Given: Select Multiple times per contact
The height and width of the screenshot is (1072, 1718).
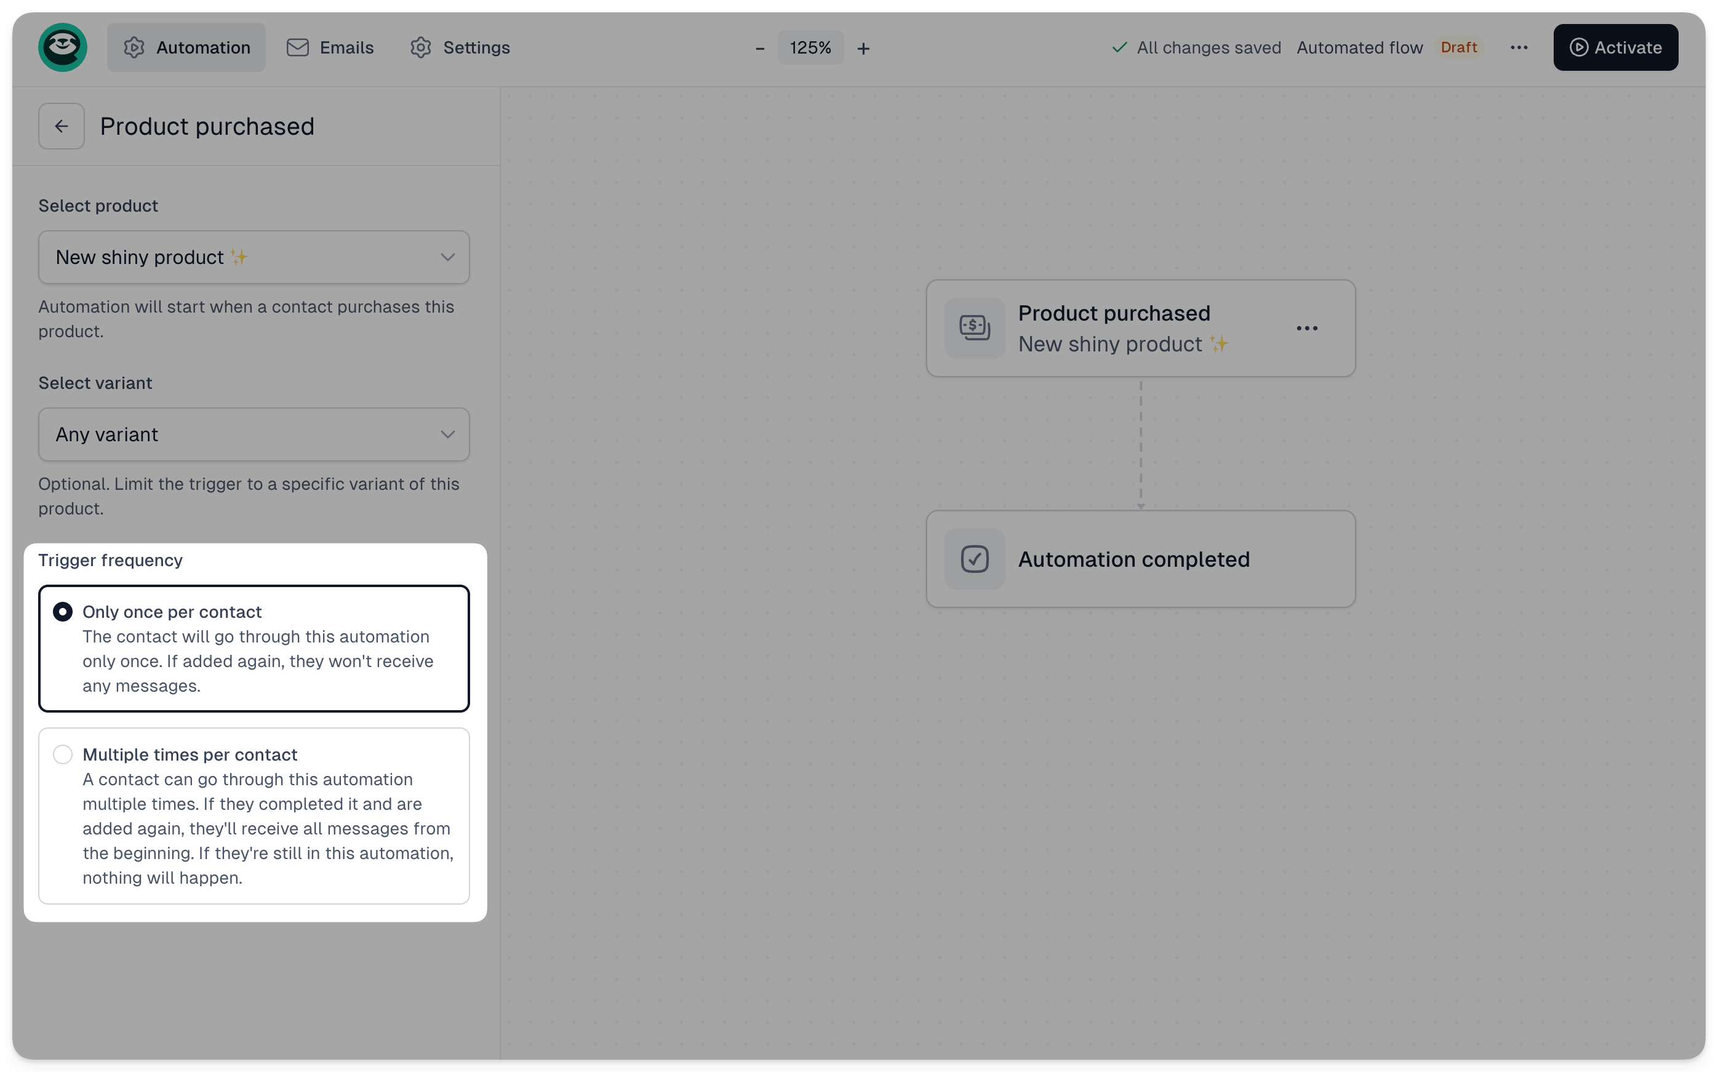Looking at the screenshot, I should pyautogui.click(x=254, y=816).
